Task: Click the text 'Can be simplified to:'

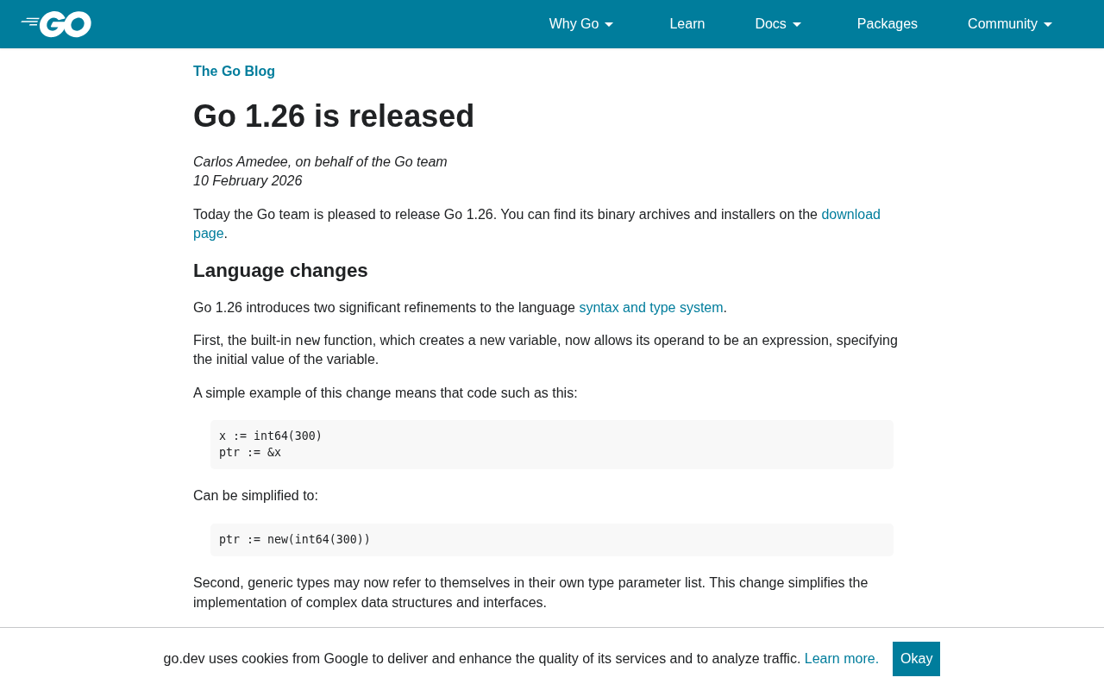Action: [x=255, y=496]
